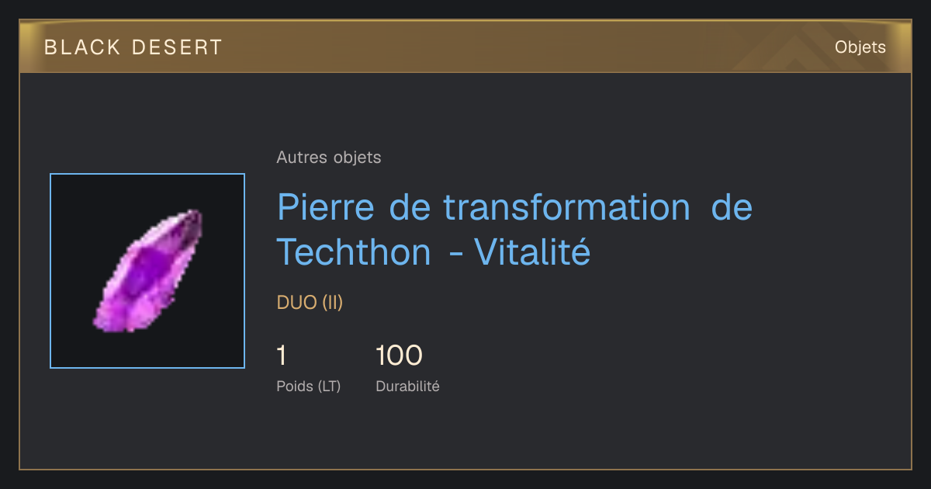Click the hyphen between Techthon and Vitalité

[x=455, y=254]
